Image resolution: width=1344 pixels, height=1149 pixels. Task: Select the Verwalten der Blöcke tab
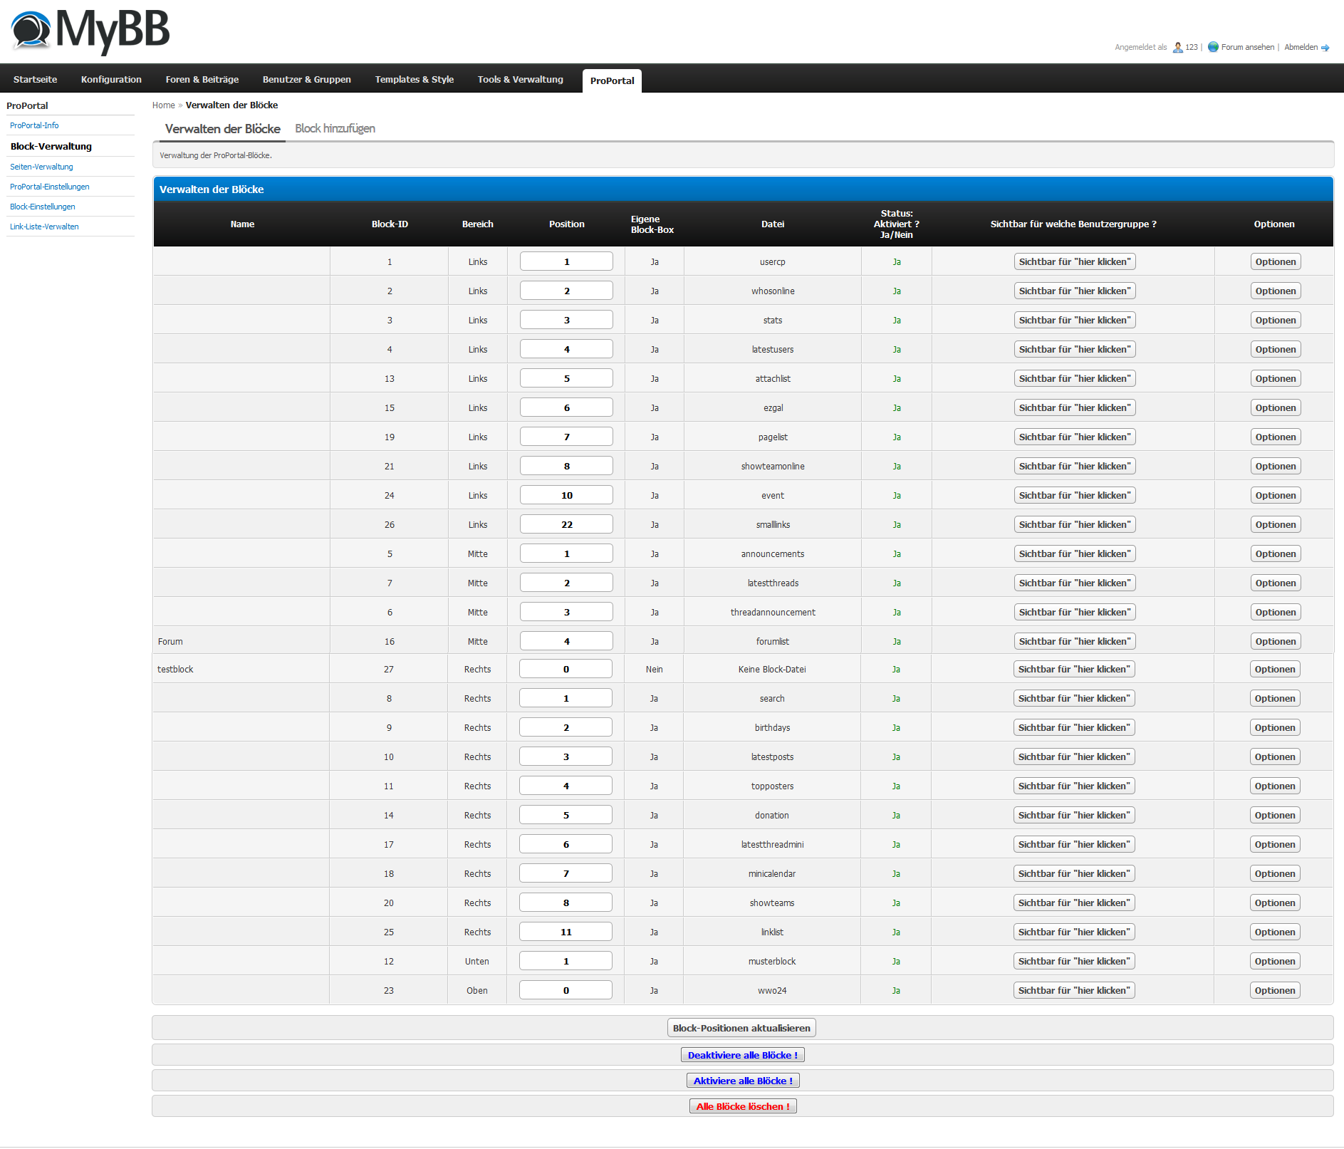(223, 129)
